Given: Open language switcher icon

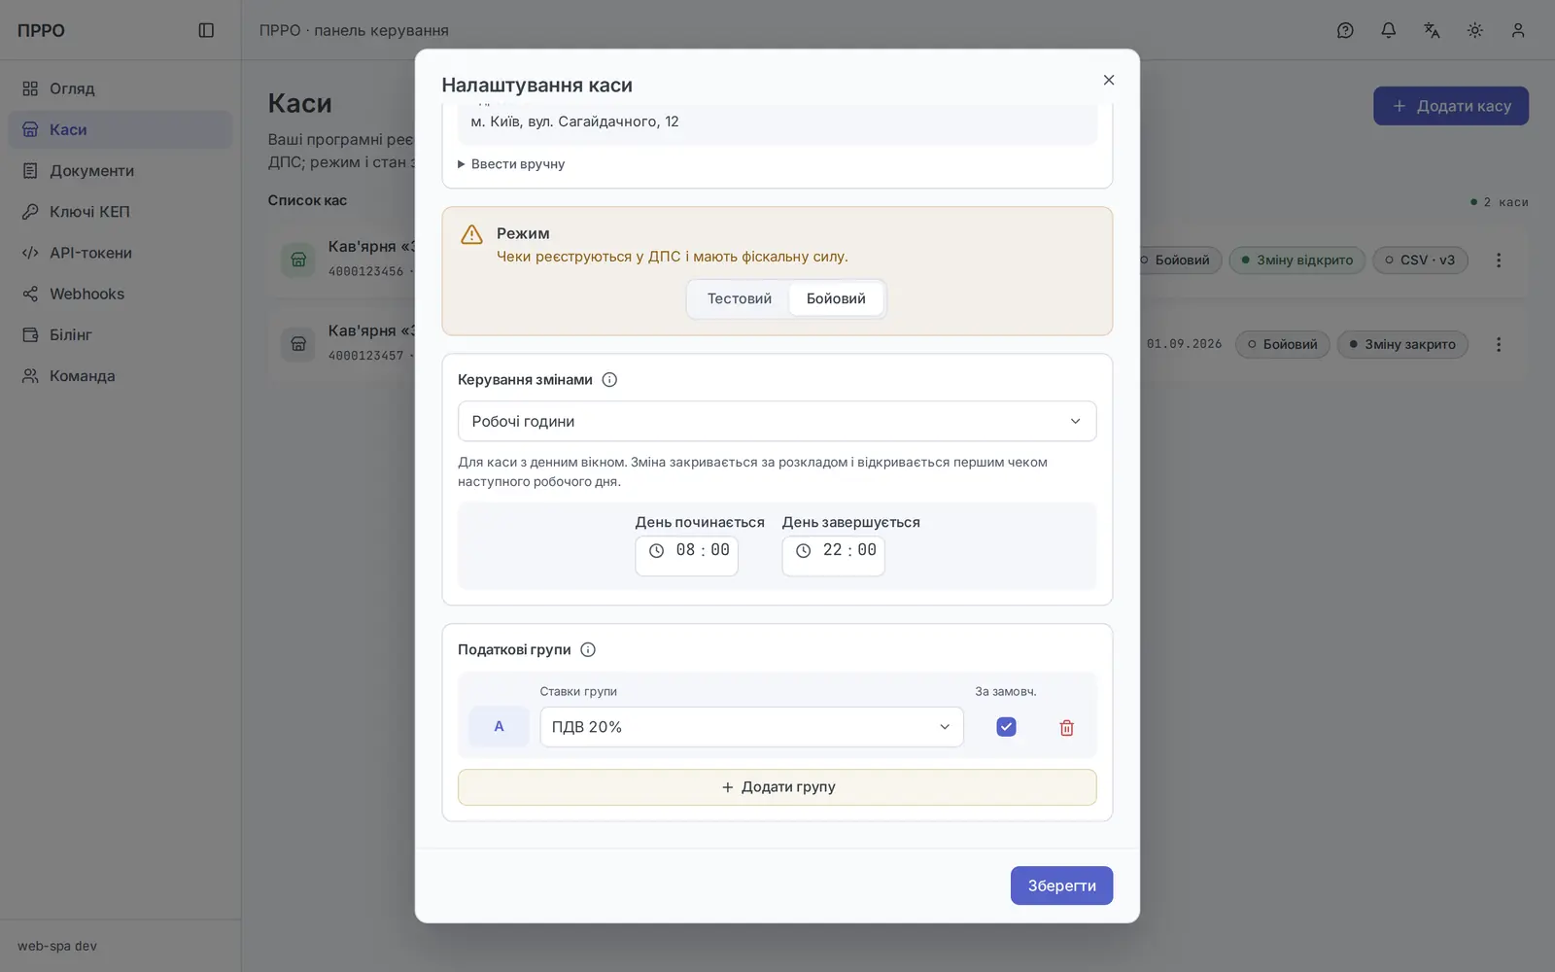Looking at the screenshot, I should [1432, 30].
